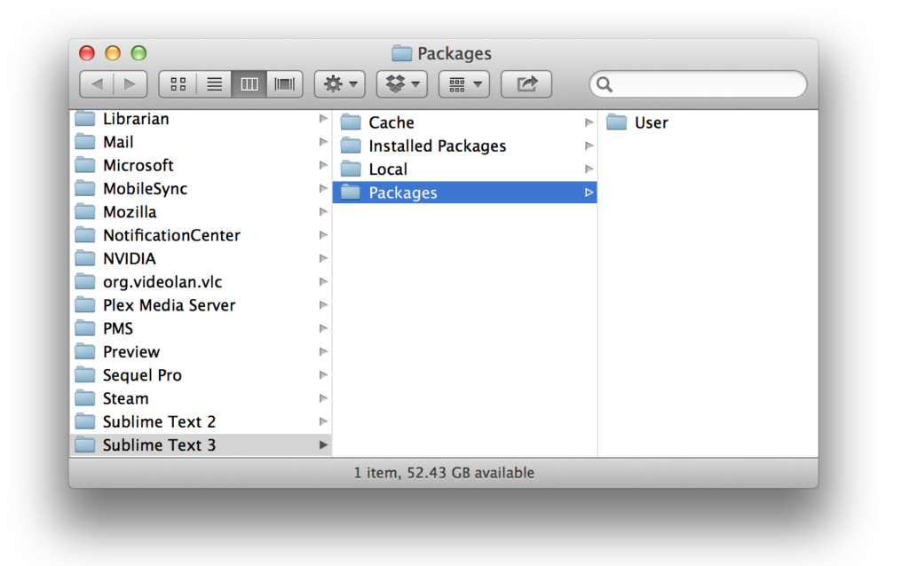Click the Mozilla folder icon

tap(85, 212)
